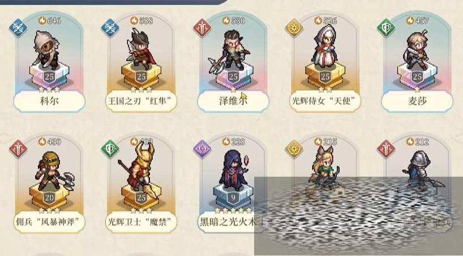Click the green shield emblem on 光辉卫士"魔禁" card
Screen dimensions: 463x256
pos(110,149)
